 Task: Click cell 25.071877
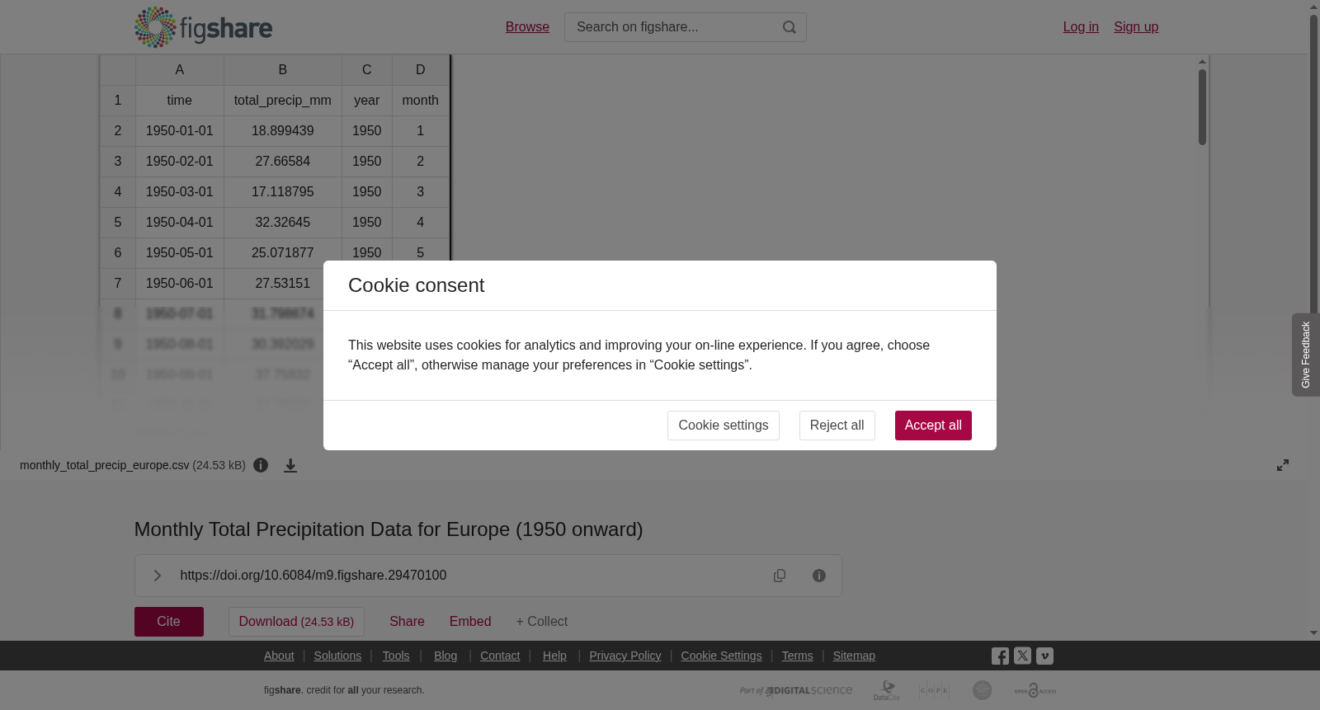[x=283, y=253]
